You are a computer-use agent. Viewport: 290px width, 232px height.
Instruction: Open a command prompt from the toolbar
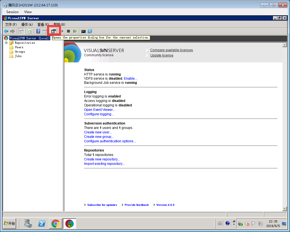83,31
